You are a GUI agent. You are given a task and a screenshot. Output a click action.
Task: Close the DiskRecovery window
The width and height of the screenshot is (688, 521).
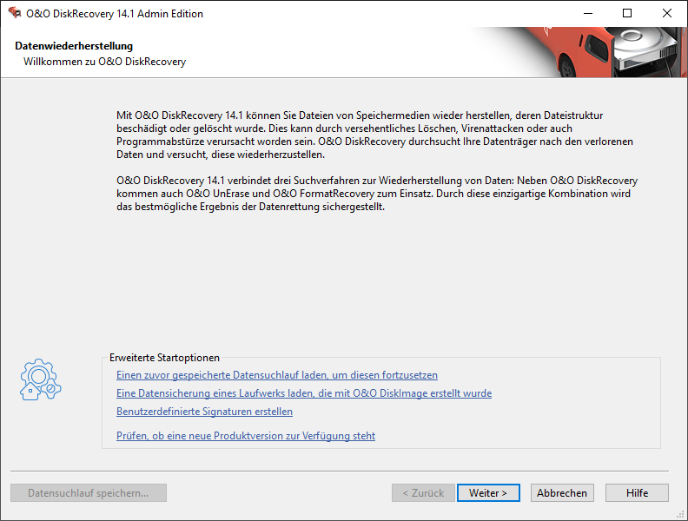coord(666,13)
